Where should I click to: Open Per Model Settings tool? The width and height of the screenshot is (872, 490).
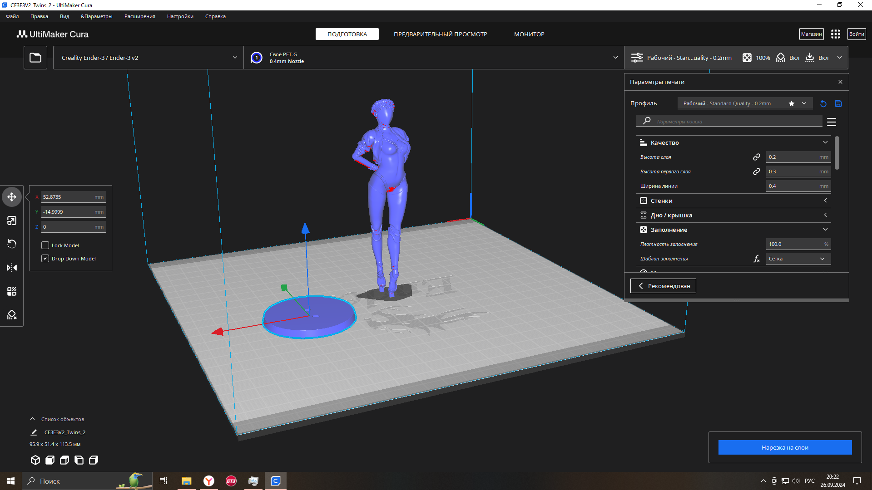click(x=12, y=291)
